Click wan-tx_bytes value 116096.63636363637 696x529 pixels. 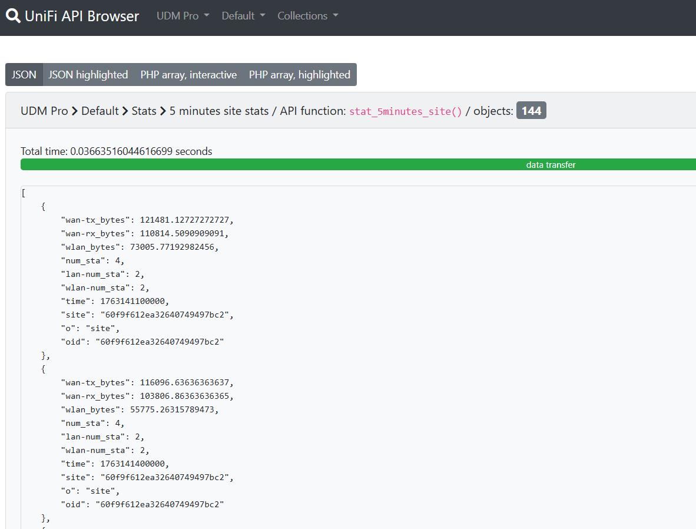185,382
